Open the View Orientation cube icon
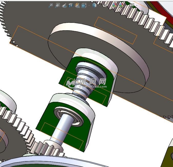This screenshot has width=173, height=167. click(x=84, y=5)
